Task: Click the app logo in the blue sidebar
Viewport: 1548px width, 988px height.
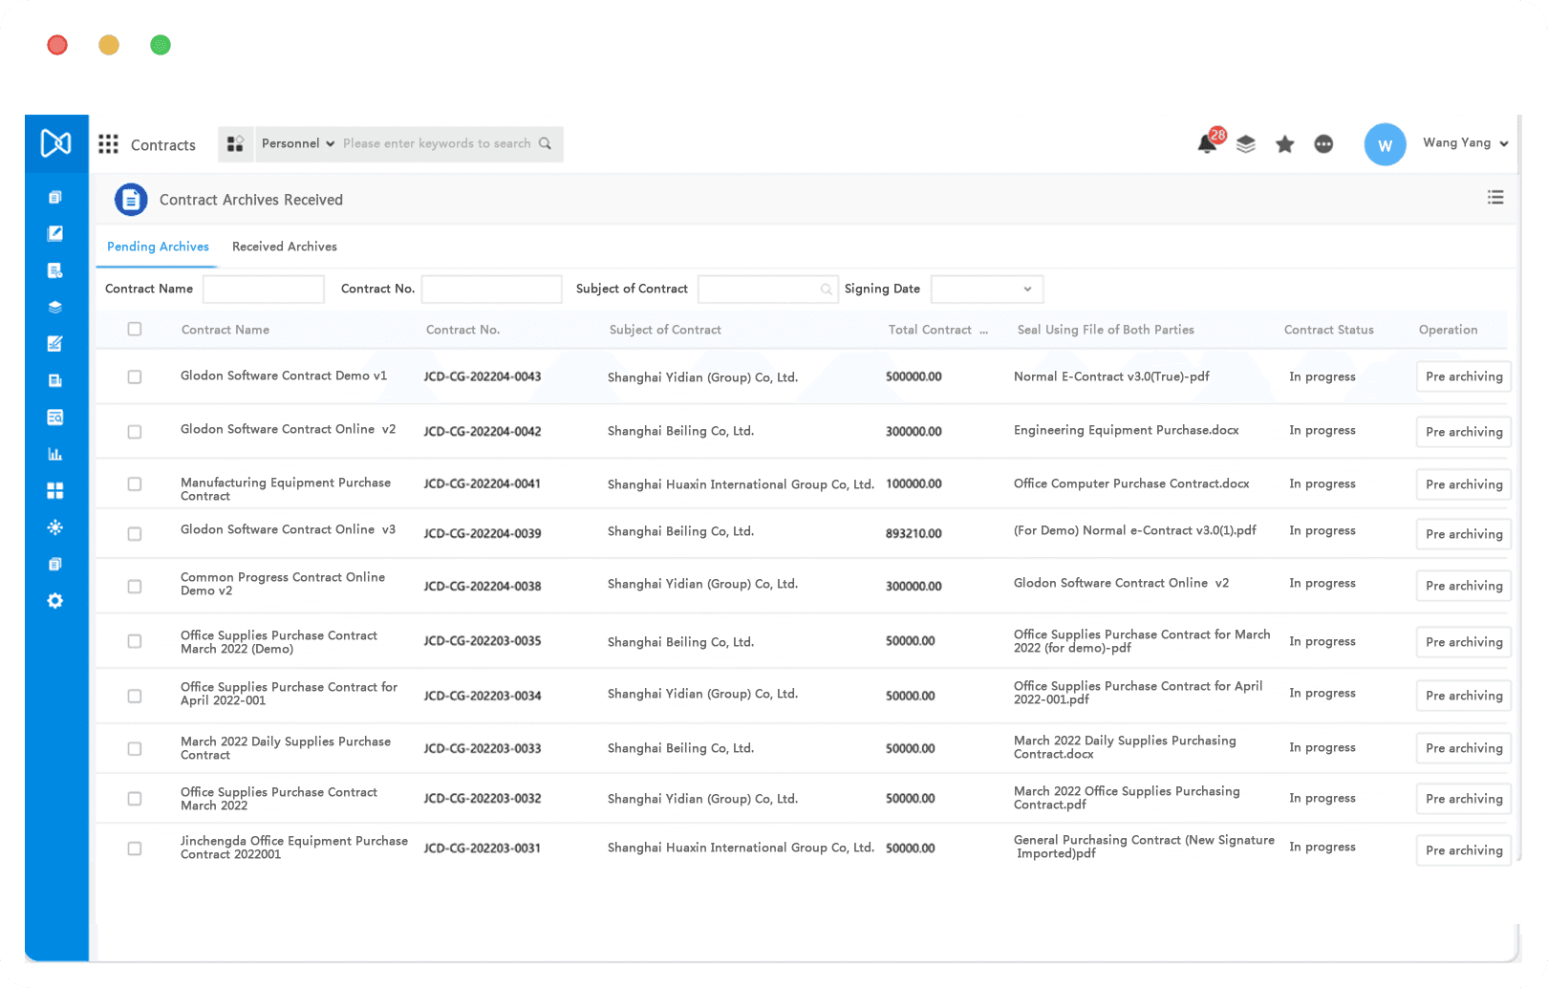Action: tap(55, 143)
